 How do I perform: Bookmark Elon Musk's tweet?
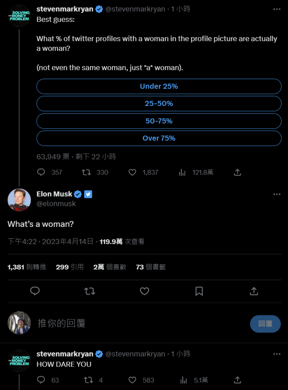point(199,291)
